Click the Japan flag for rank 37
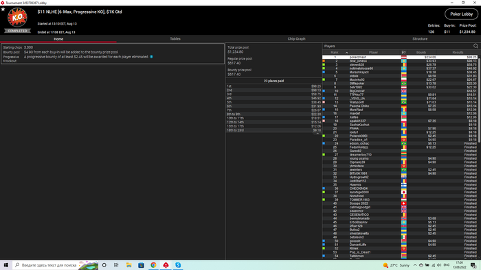 (x=404, y=192)
